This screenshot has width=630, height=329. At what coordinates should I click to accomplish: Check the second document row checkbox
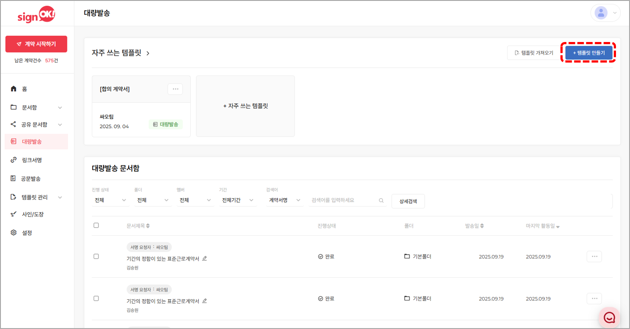point(96,298)
